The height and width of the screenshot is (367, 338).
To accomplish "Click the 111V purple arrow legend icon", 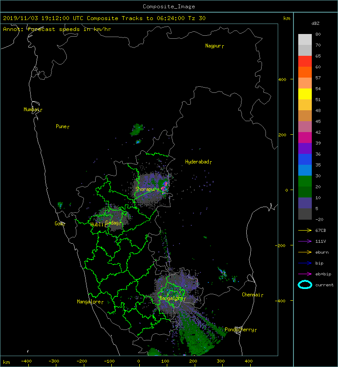I will (305, 241).
